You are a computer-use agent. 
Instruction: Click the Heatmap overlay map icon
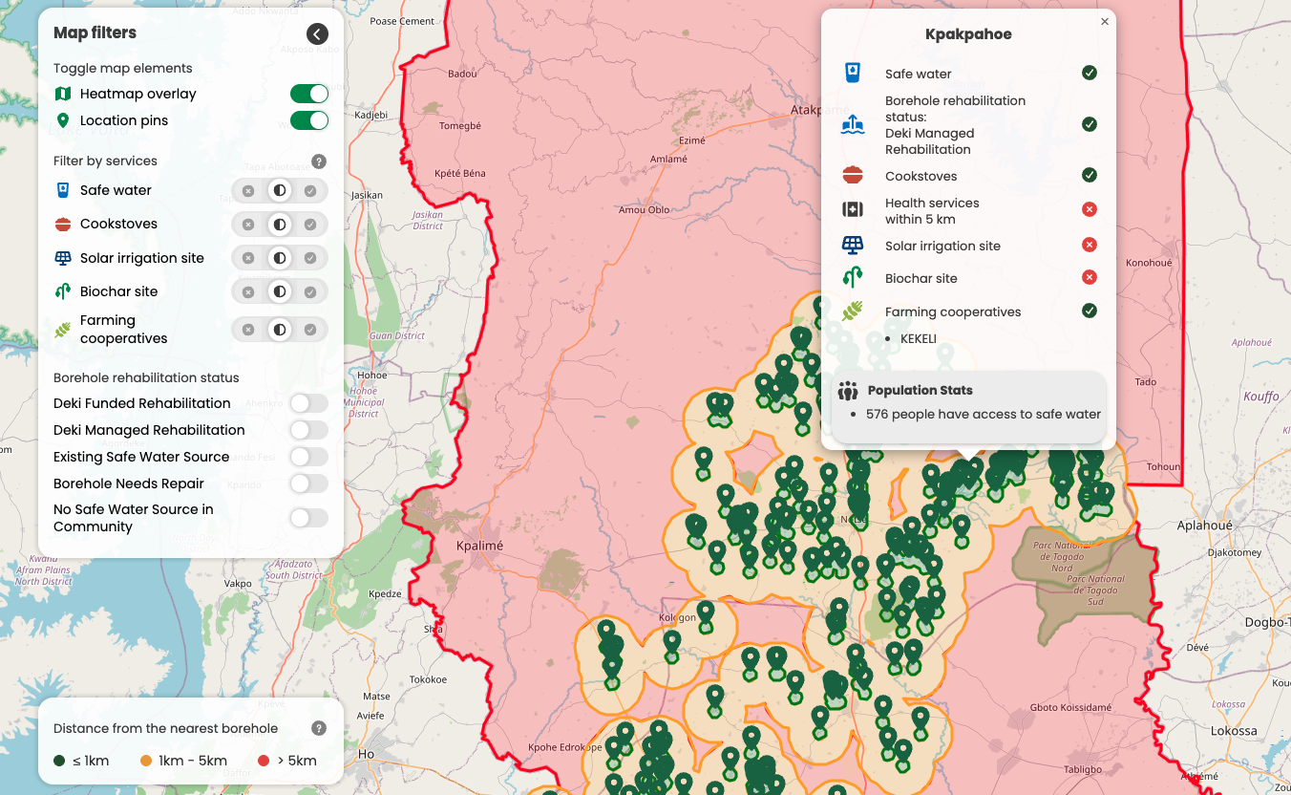click(x=63, y=94)
